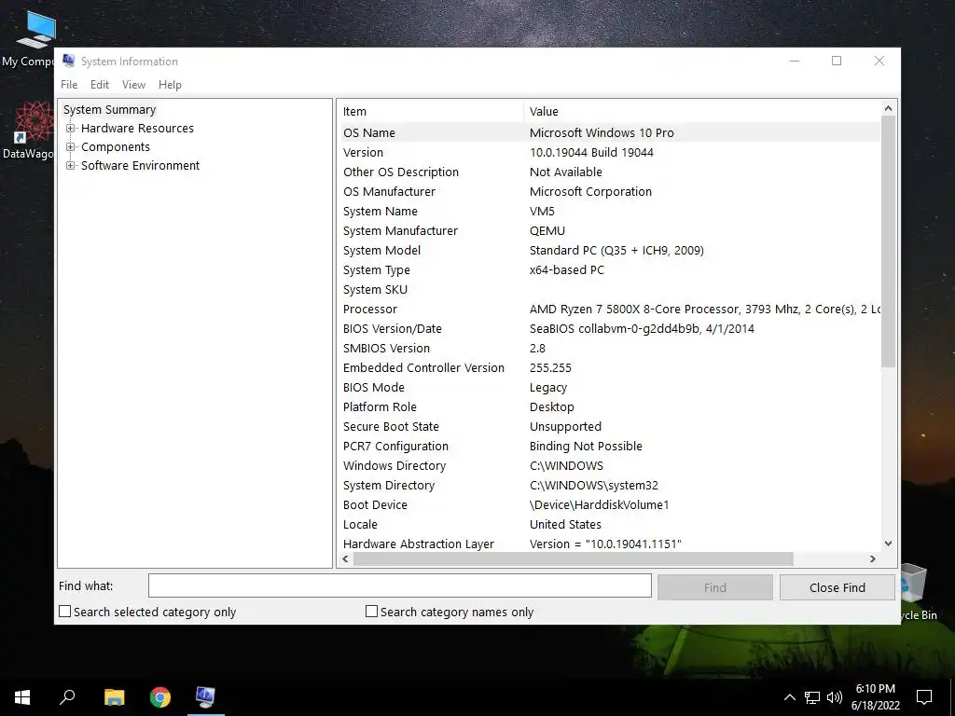The height and width of the screenshot is (716, 955).
Task: Open the DataWagon desktop shortcut
Action: [x=27, y=131]
